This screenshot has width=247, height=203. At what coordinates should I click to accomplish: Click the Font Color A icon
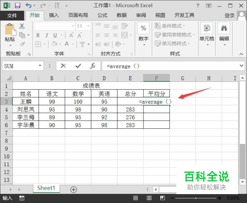67,44
